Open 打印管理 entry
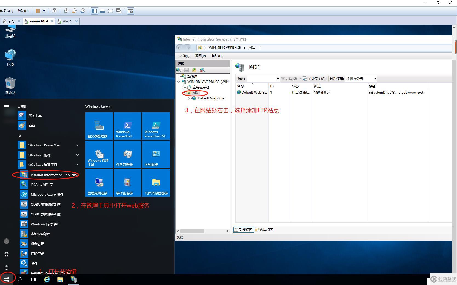Image resolution: width=457 pixels, height=285 pixels. tap(49, 254)
